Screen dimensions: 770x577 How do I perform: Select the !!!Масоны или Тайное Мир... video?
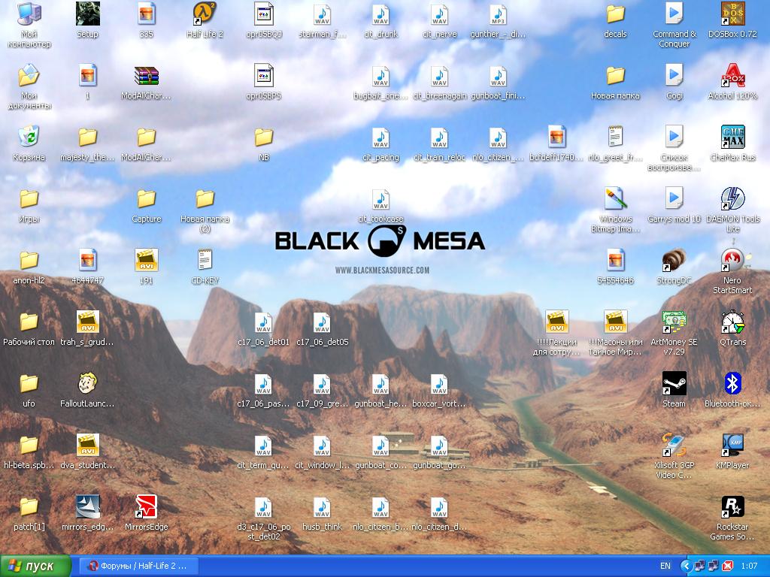tap(615, 322)
